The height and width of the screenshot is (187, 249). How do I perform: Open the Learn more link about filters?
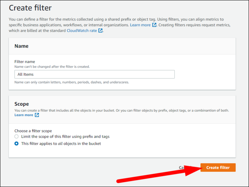[140, 25]
